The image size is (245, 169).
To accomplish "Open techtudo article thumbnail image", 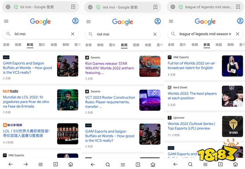I will point(68,100).
